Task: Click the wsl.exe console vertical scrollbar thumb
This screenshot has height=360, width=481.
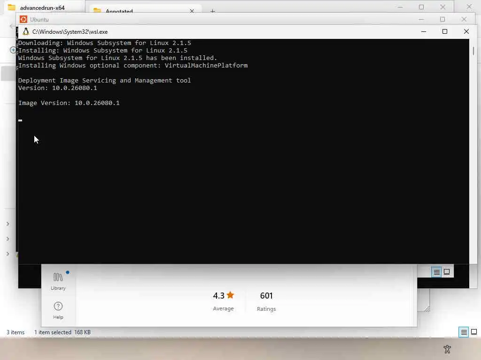Action: click(473, 51)
